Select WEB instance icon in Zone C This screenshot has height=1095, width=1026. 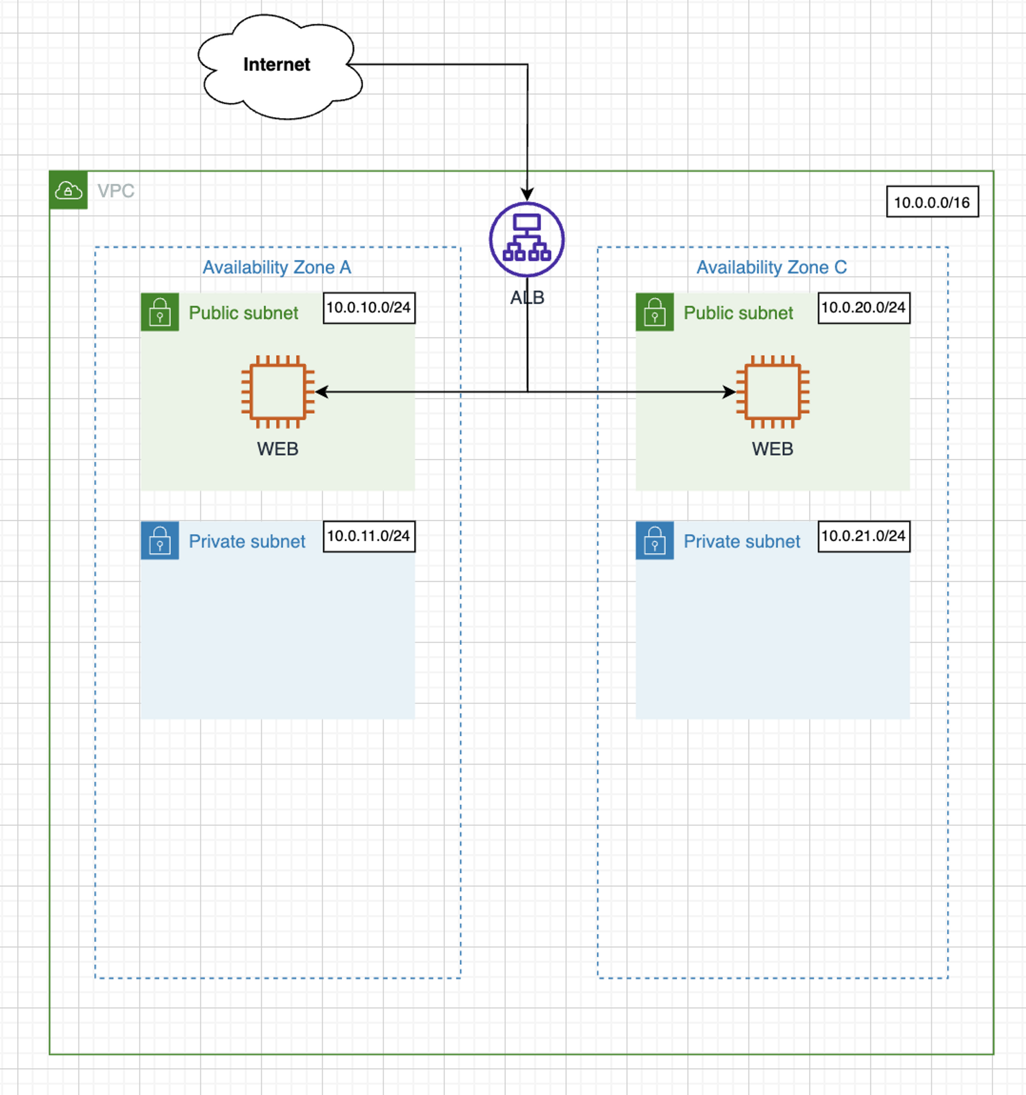coord(773,392)
